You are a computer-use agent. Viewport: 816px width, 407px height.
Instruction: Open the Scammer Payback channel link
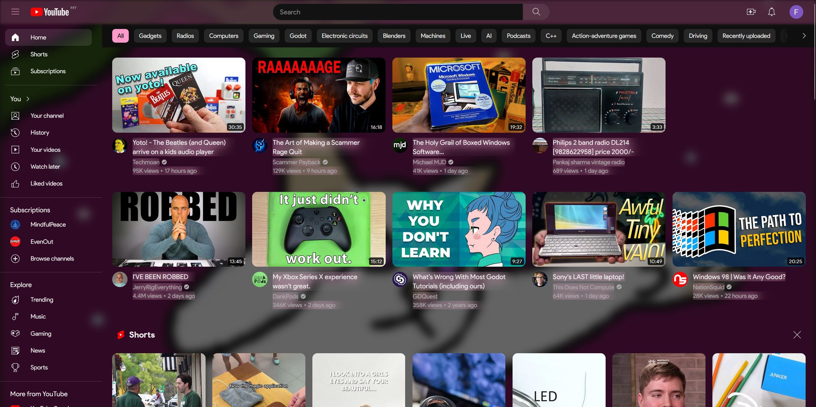pos(296,162)
